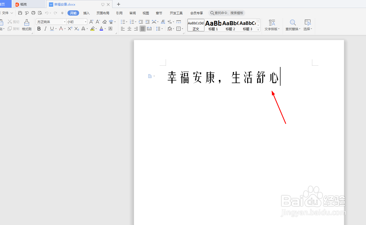Toggle the bulleted list
Viewport: 366px width, 225px height.
(123, 22)
